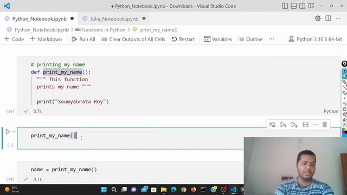Screen dimensions: 347x195
Task: Open the weather widget showing Sunny
Action: (x=12, y=190)
